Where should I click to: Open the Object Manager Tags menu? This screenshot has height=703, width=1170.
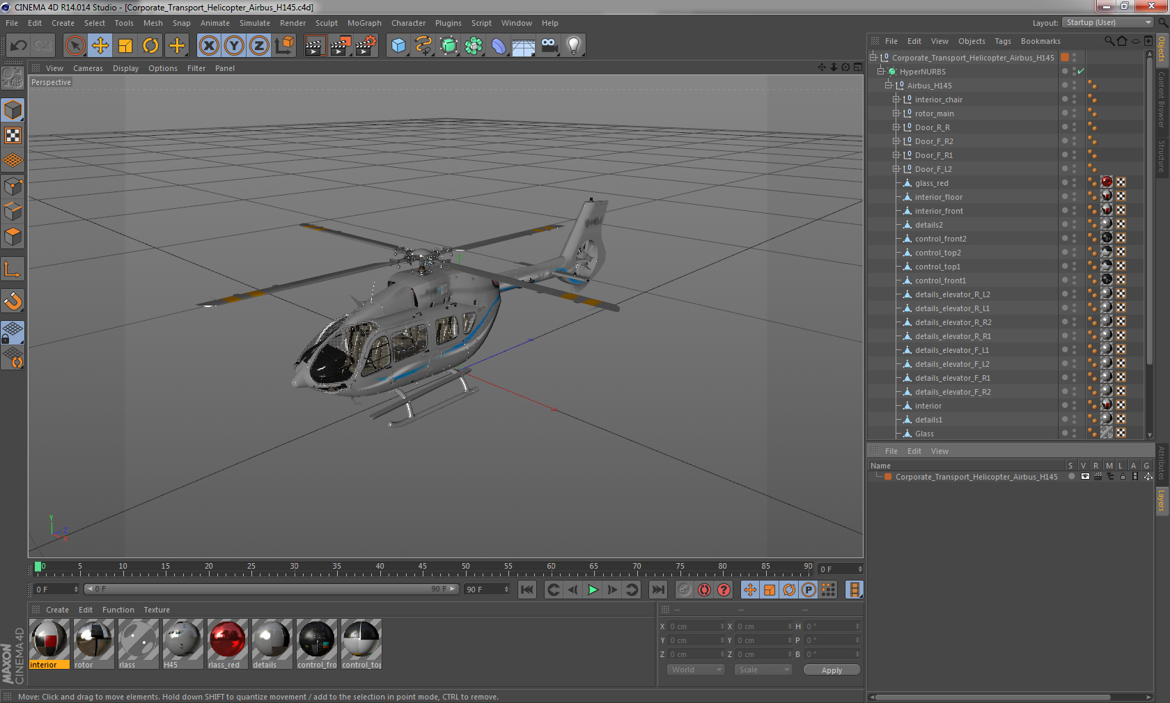1003,41
